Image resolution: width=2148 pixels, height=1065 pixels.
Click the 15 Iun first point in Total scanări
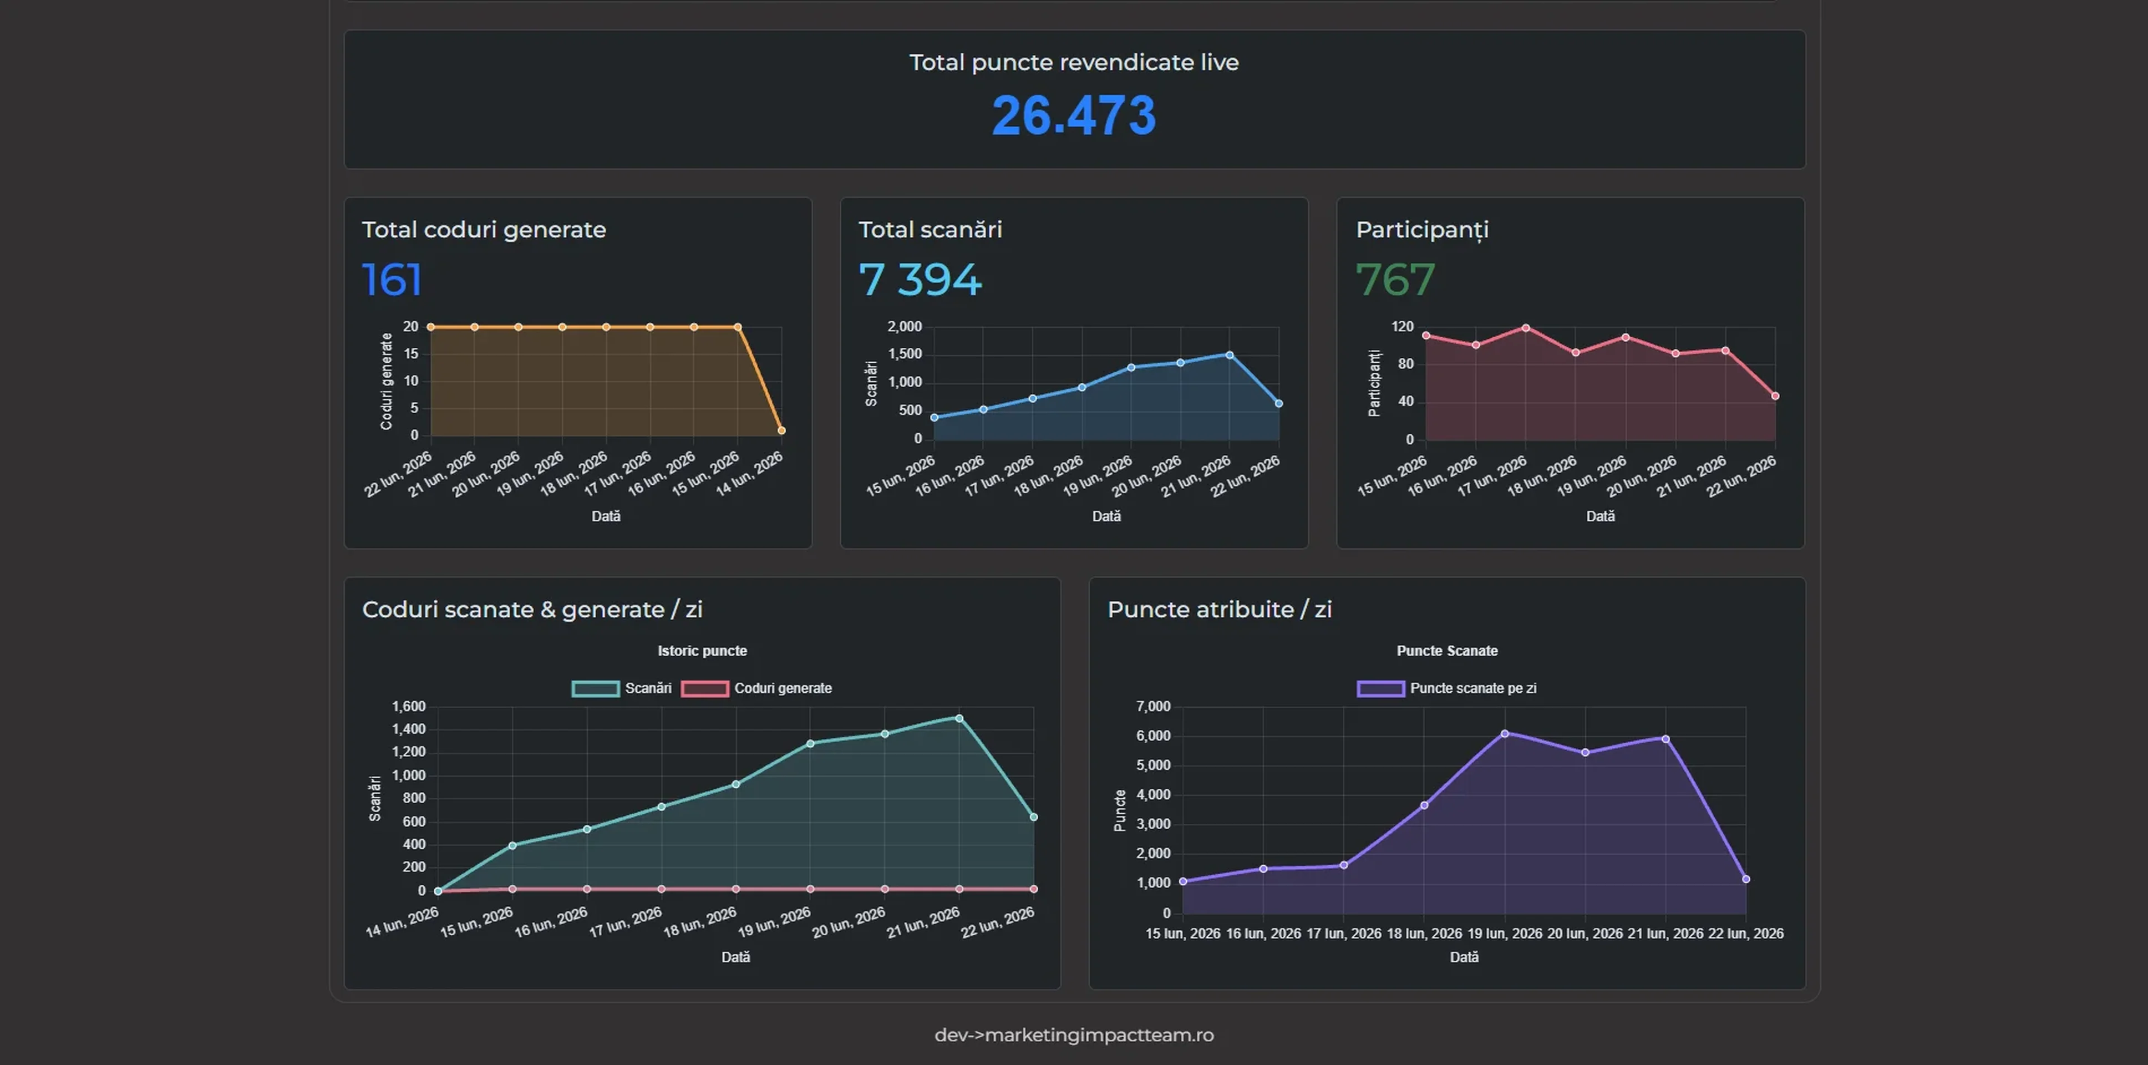pos(934,418)
